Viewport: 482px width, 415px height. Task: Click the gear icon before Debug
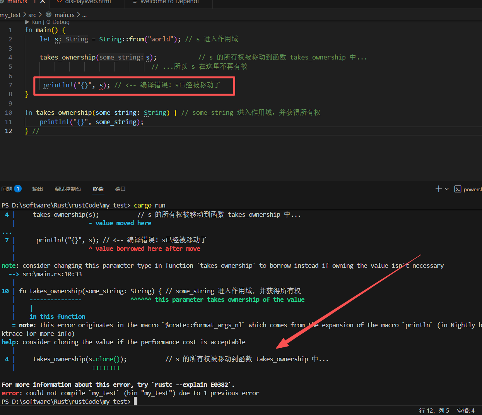point(48,22)
